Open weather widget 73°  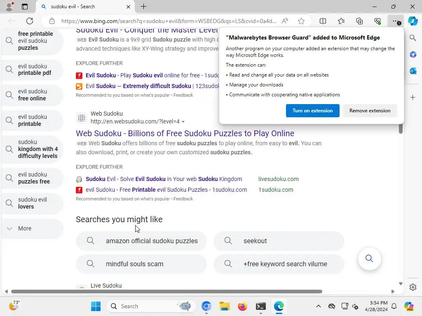click(x=14, y=306)
